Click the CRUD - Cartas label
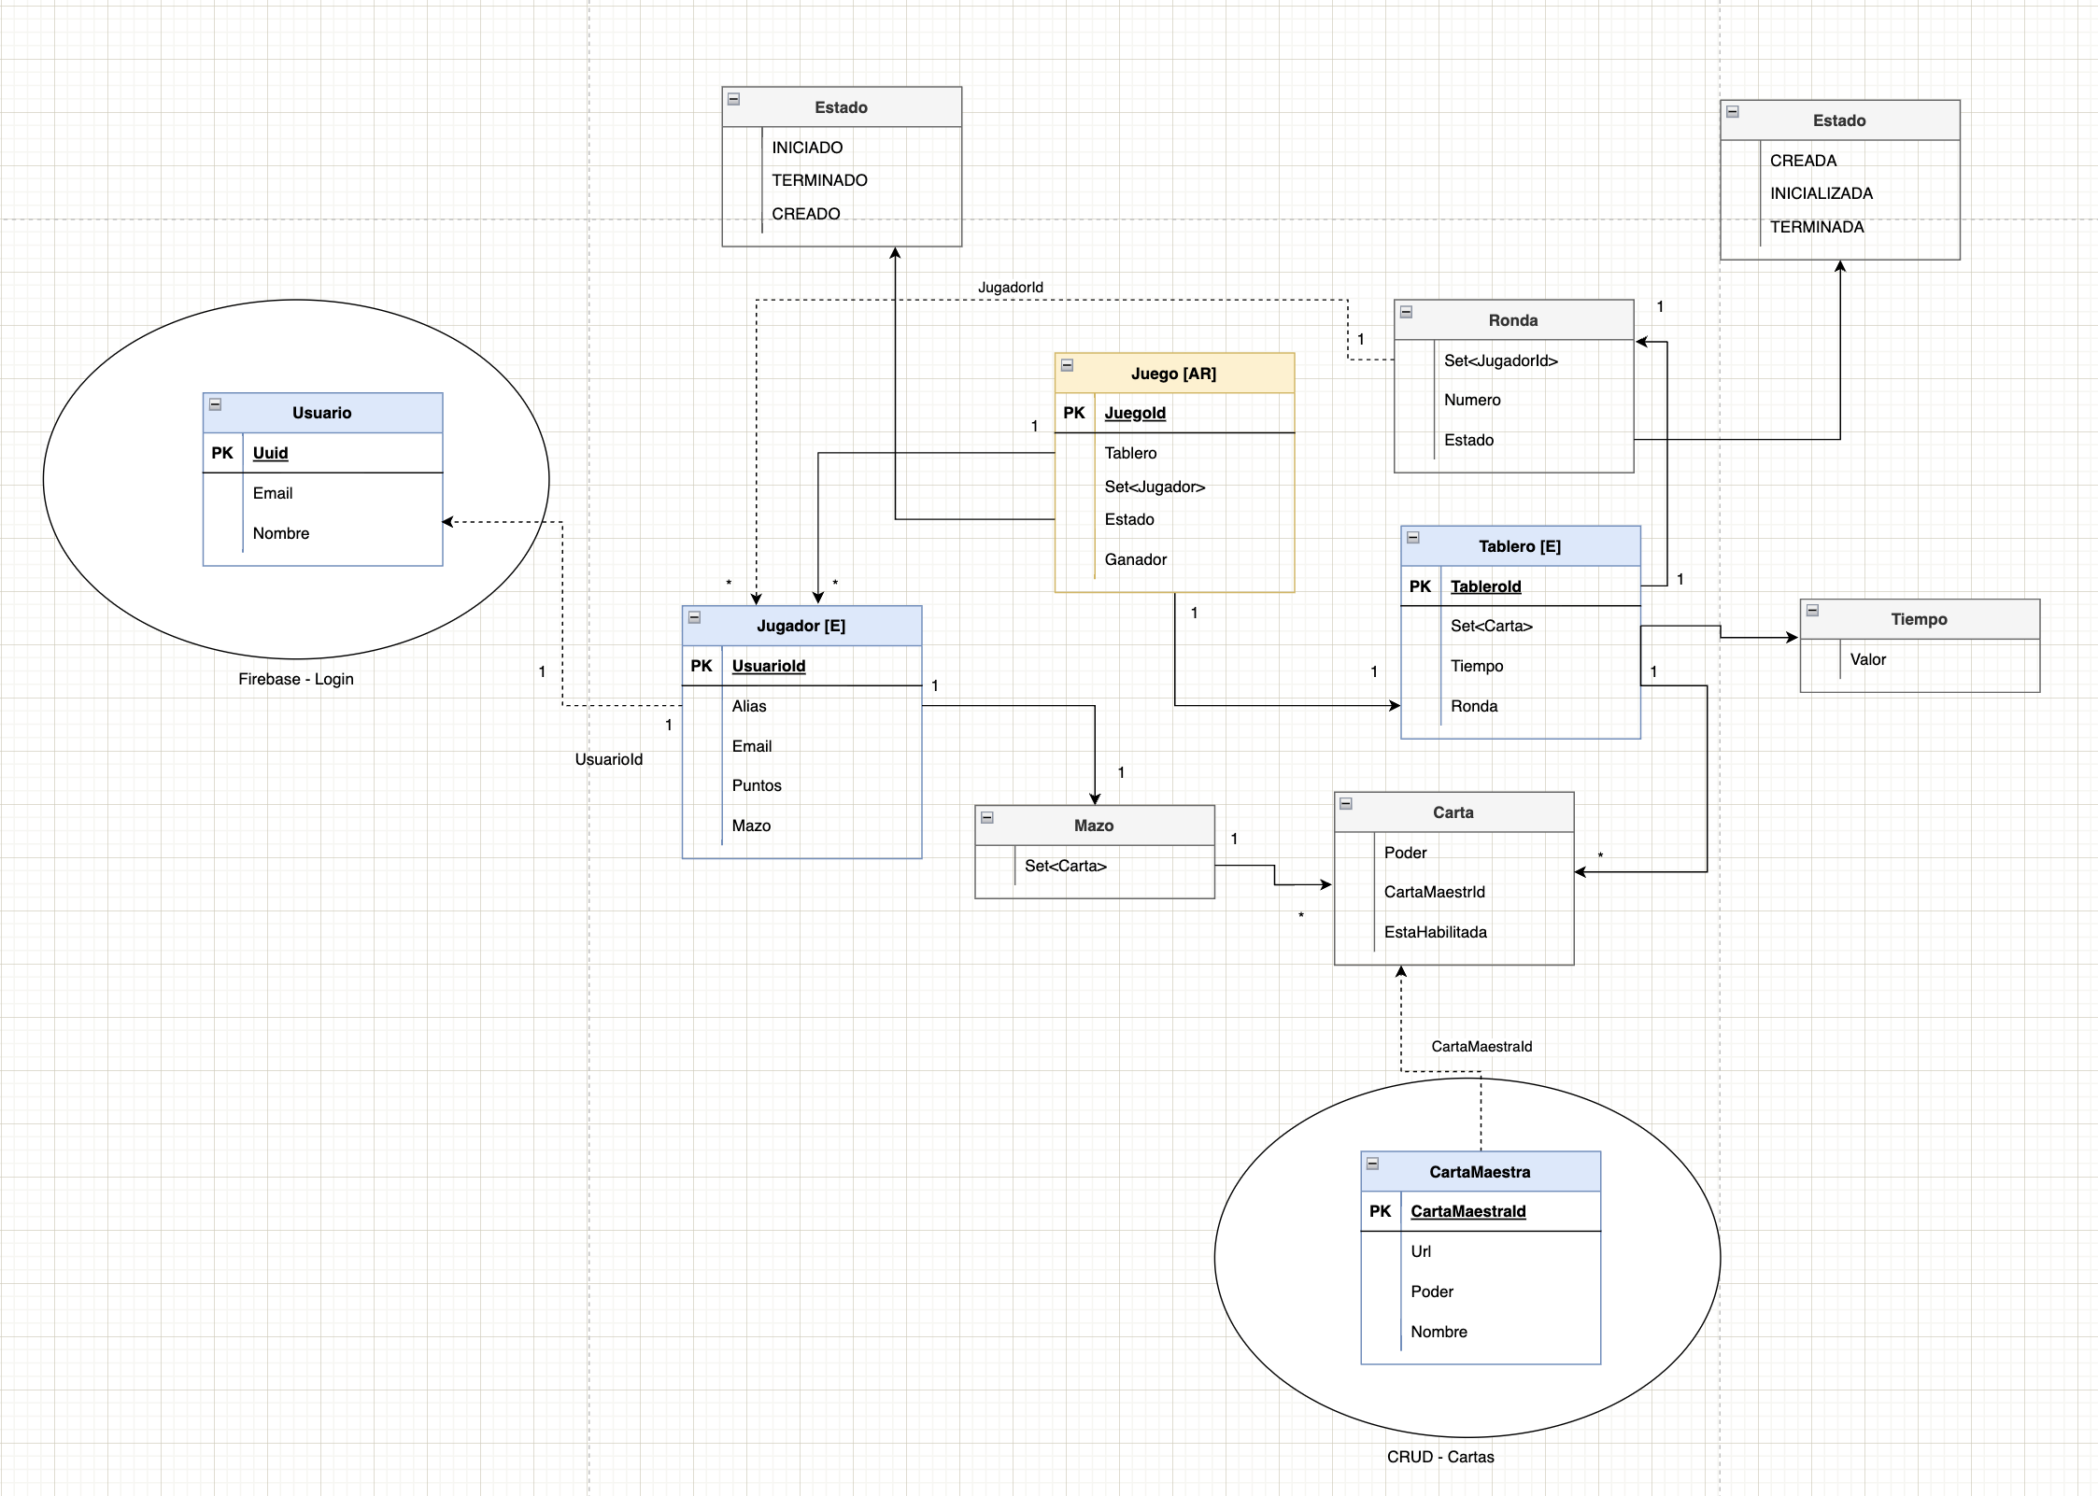Screen dimensions: 2098x1496 1439,1457
